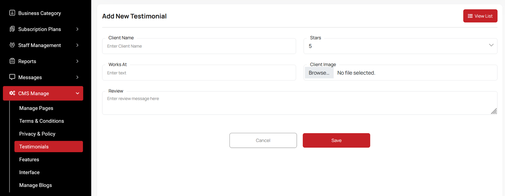Collapse the CMS Manage section chevron
This screenshot has height=196, width=505.
coord(77,93)
